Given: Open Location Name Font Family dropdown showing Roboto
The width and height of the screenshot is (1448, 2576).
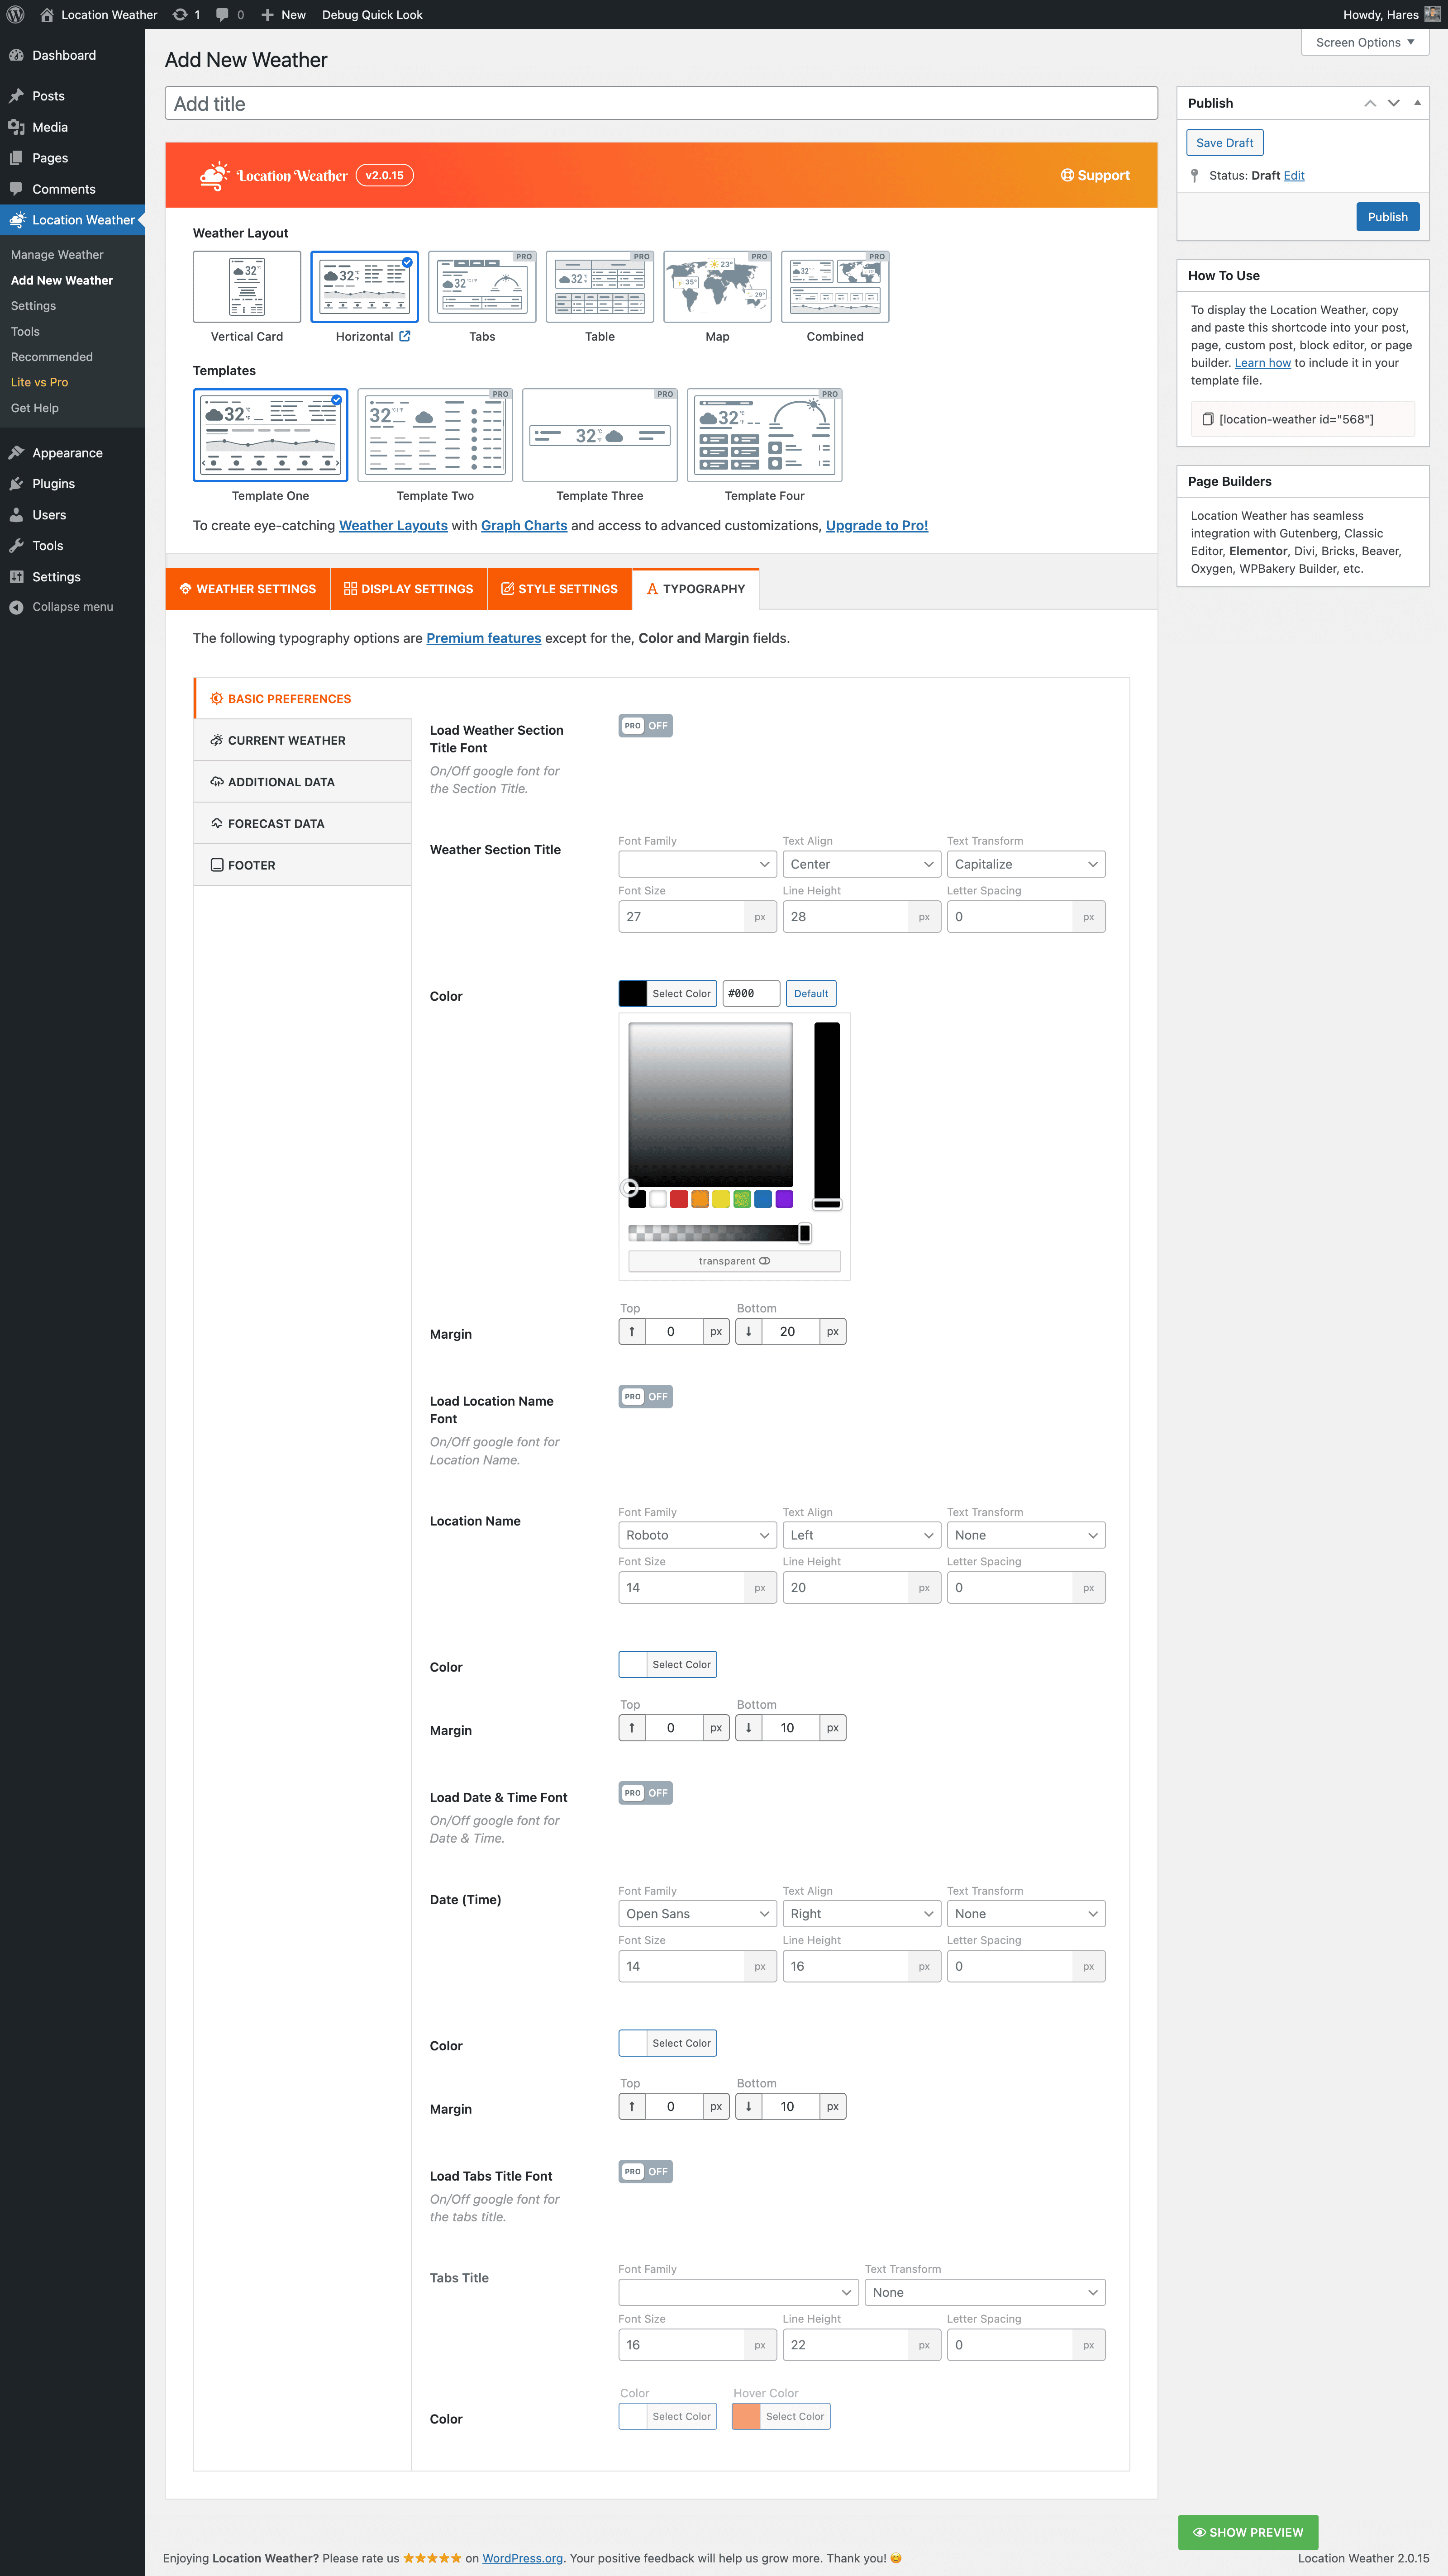Looking at the screenshot, I should tap(696, 1535).
